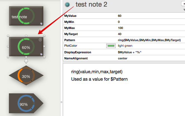
Task: Edit the DisplayExpression value
Action: [x=129, y=52]
